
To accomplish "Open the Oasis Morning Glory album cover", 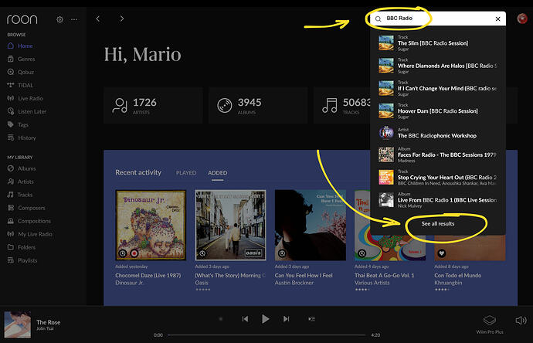I will pos(230,225).
